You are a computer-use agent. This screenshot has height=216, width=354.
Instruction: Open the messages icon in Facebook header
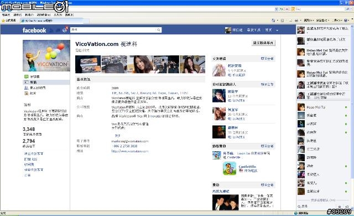[x=58, y=30]
